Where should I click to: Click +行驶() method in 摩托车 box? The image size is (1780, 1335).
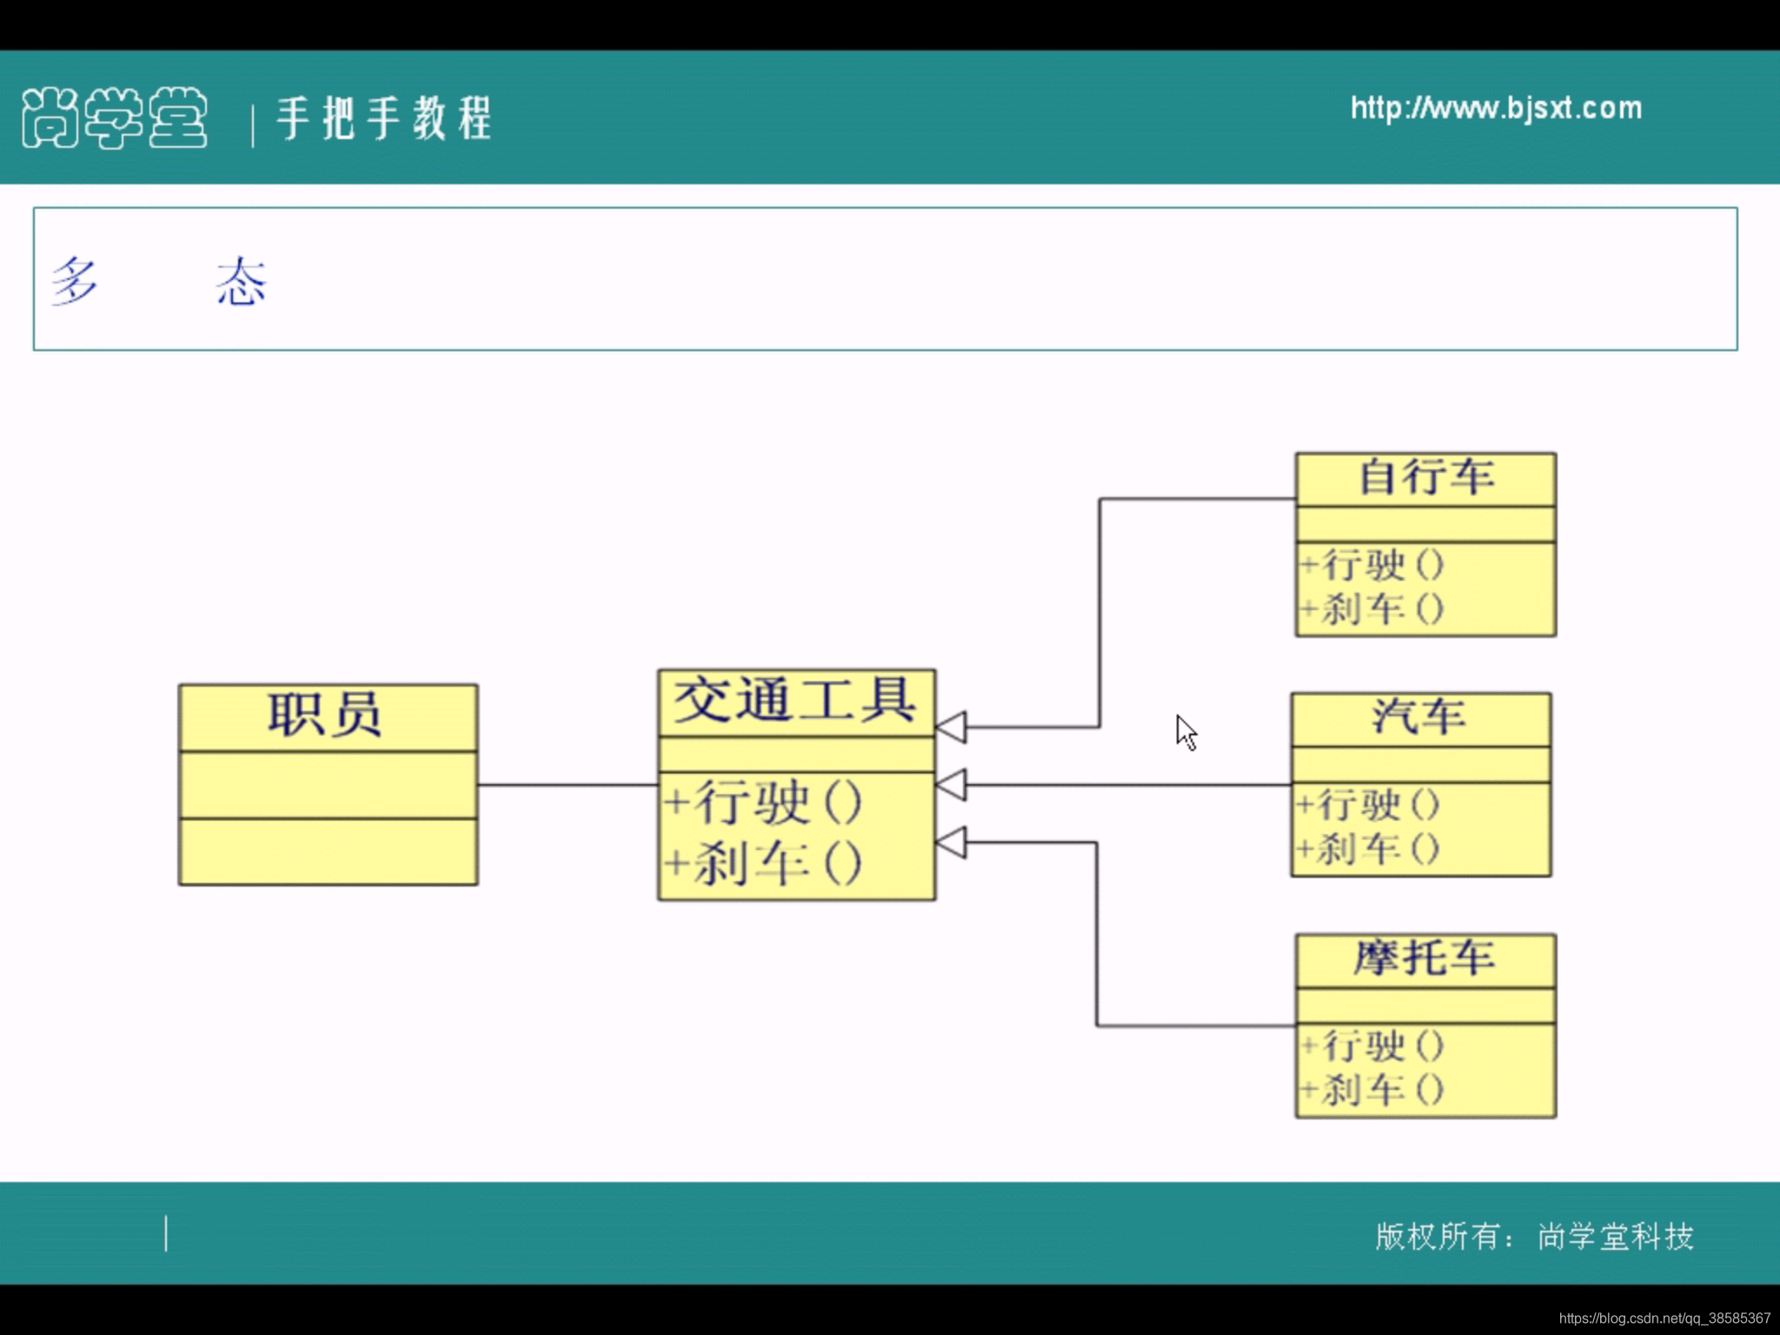(1373, 1046)
